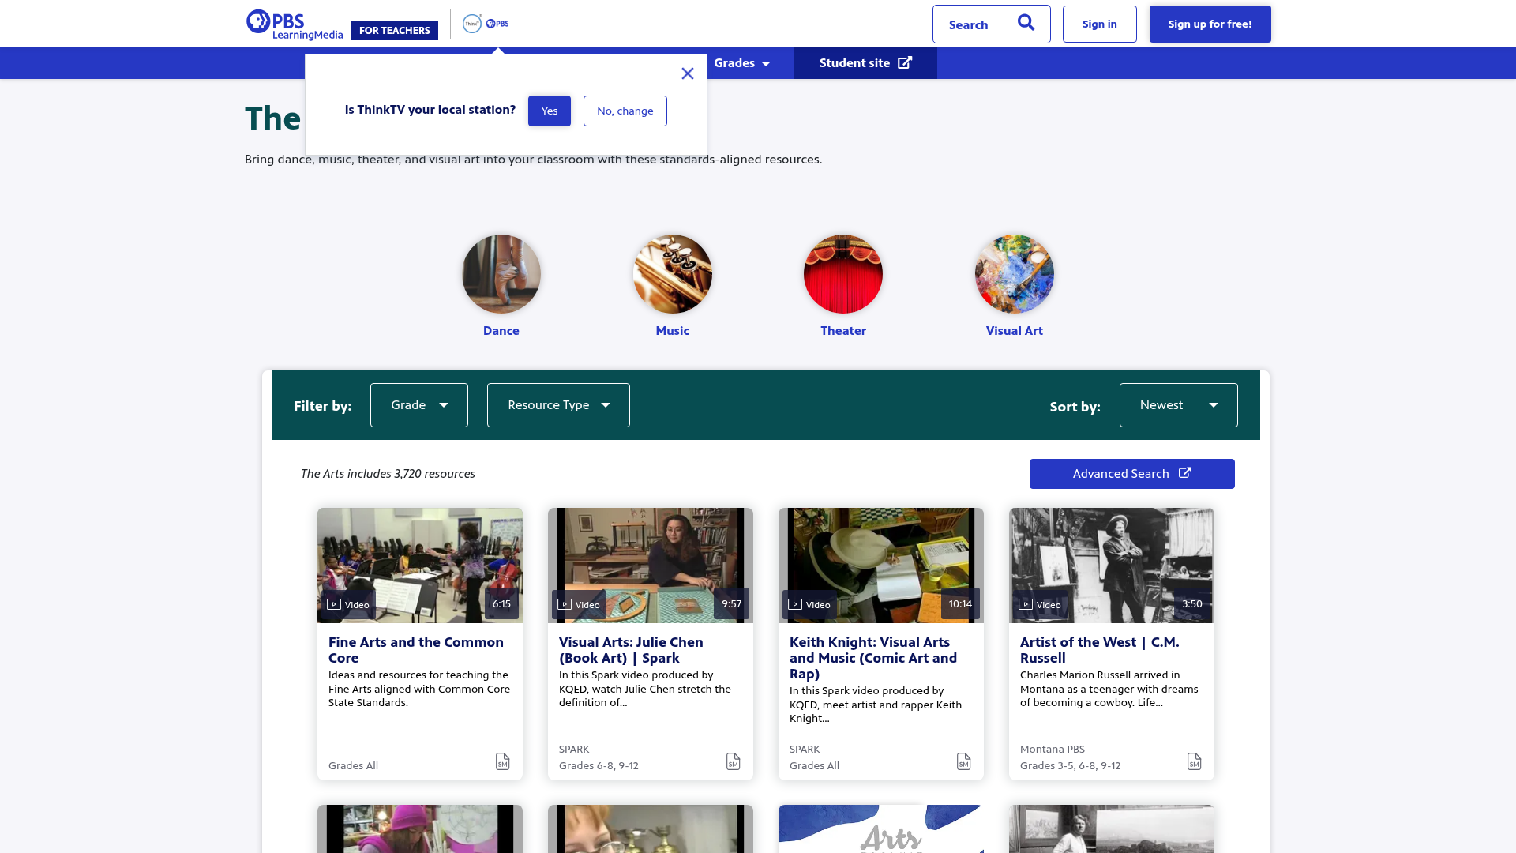Screen dimensions: 1516x853
Task: Click the Sign in button
Action: [x=1100, y=24]
